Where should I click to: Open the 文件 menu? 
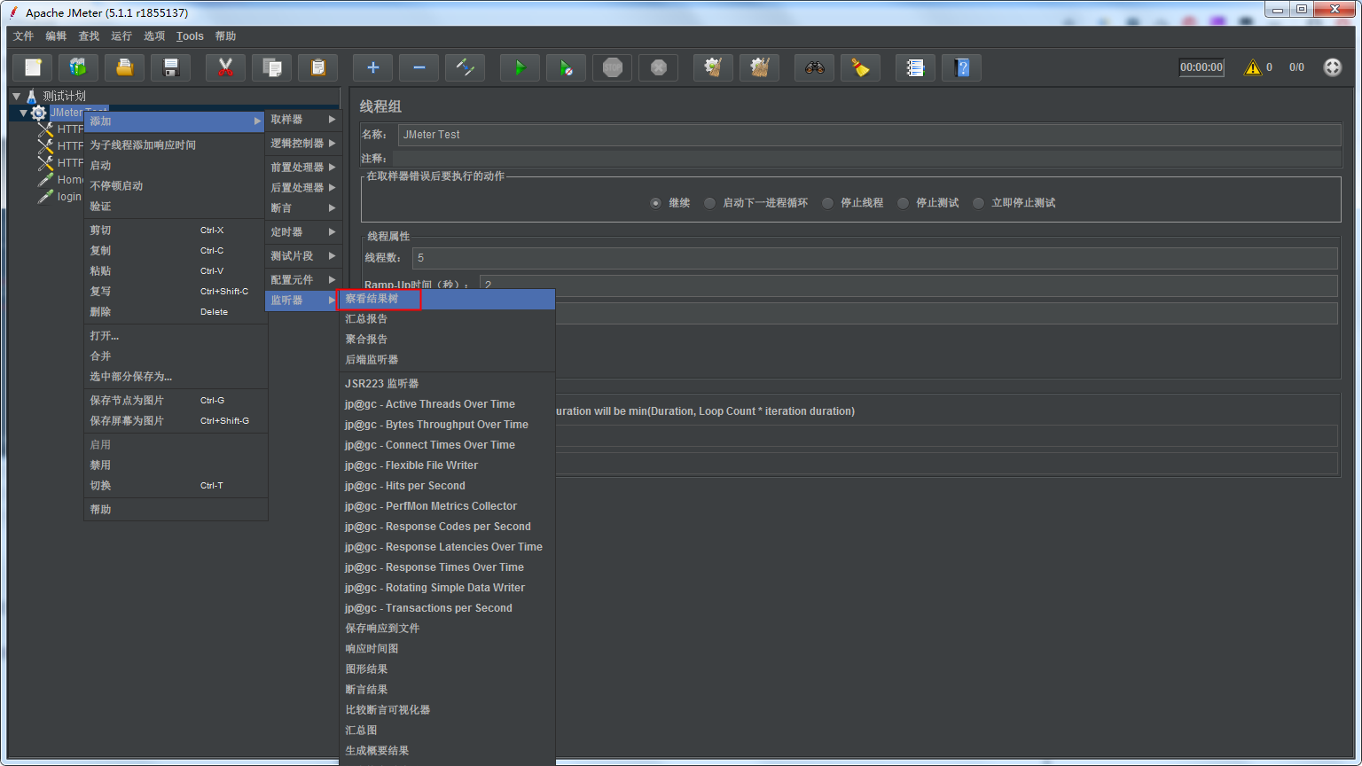pos(23,36)
